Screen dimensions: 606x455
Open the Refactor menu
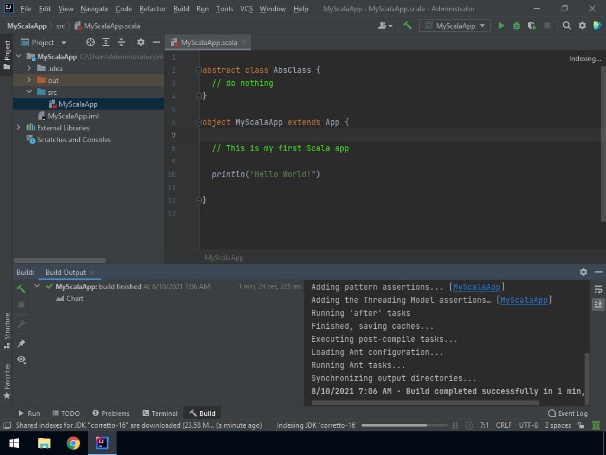pyautogui.click(x=153, y=9)
